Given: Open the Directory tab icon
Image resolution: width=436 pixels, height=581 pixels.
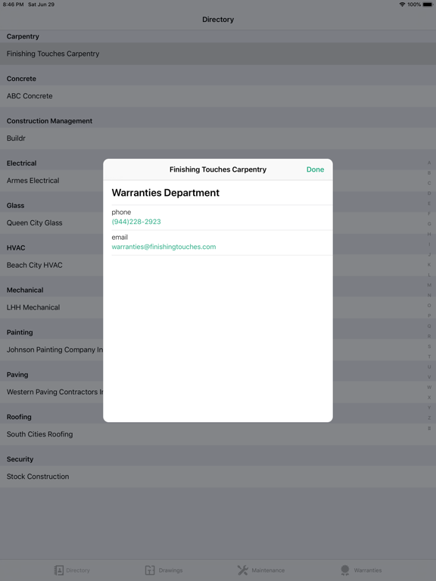Looking at the screenshot, I should [x=58, y=570].
